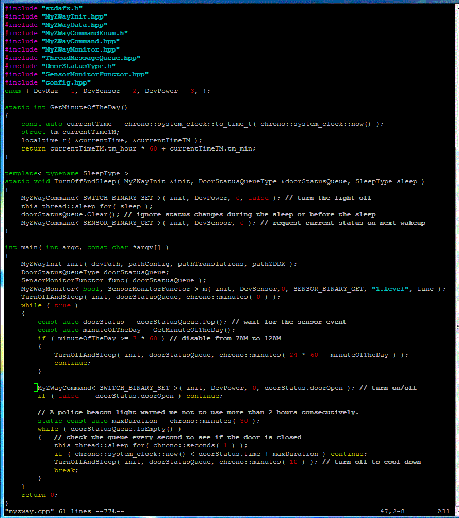Click the '// wait for the sensor event' comment
This screenshot has height=518, width=459.
pos(289,322)
